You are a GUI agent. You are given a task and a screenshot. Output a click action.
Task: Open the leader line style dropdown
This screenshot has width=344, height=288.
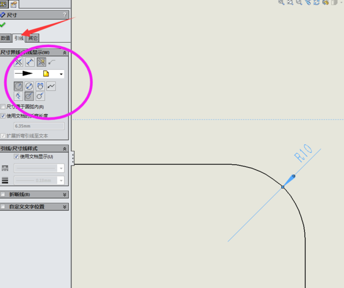click(61, 168)
